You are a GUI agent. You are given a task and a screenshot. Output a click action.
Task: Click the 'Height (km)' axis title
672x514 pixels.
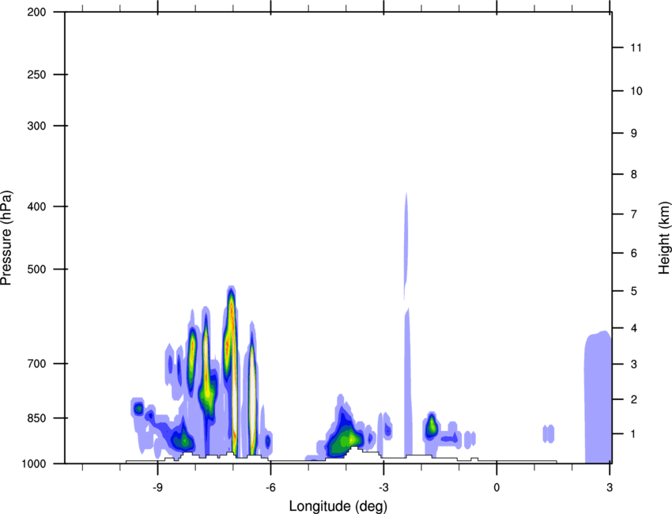click(664, 237)
